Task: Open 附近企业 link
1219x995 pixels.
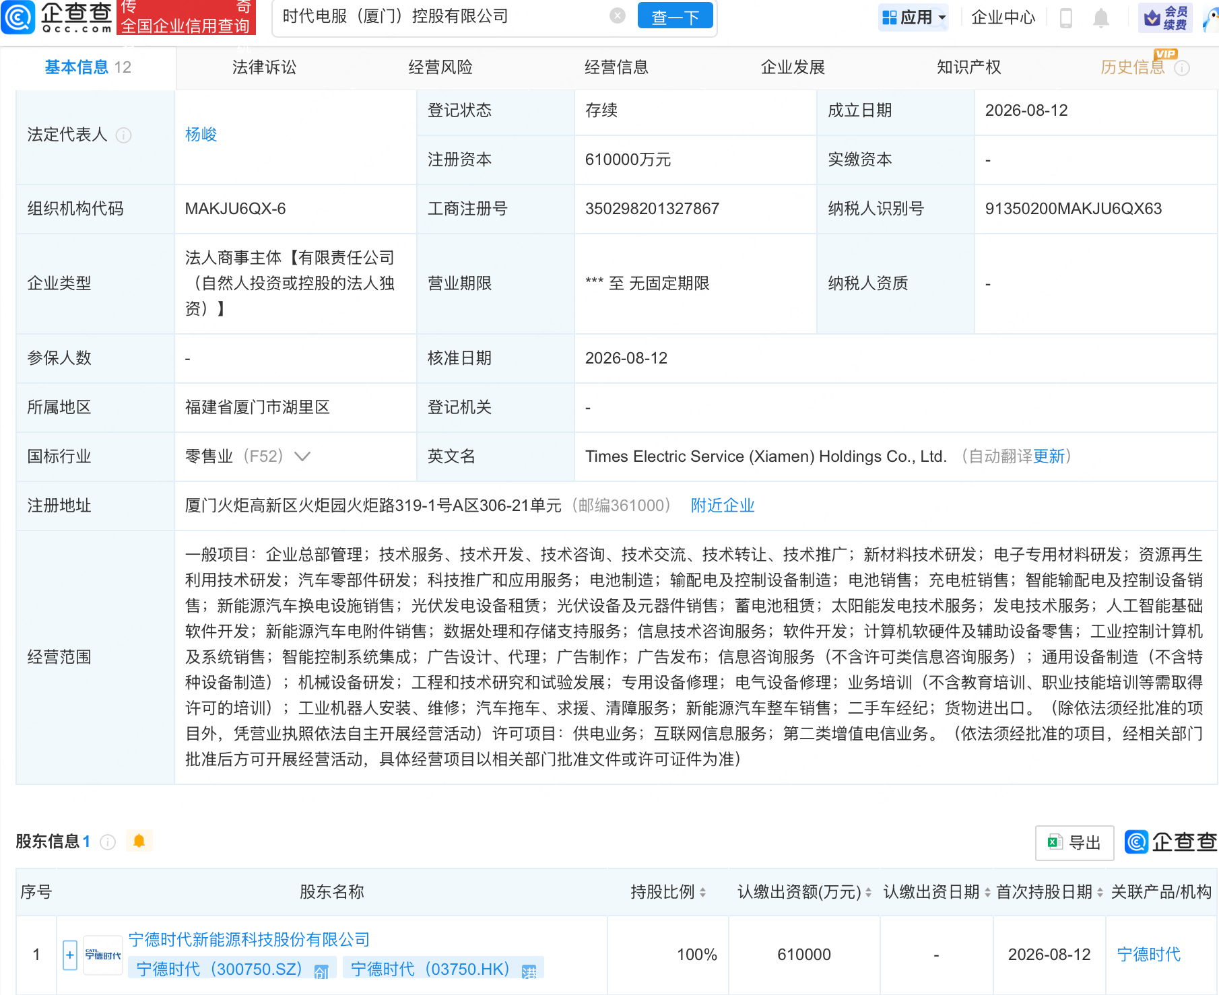Action: [723, 506]
